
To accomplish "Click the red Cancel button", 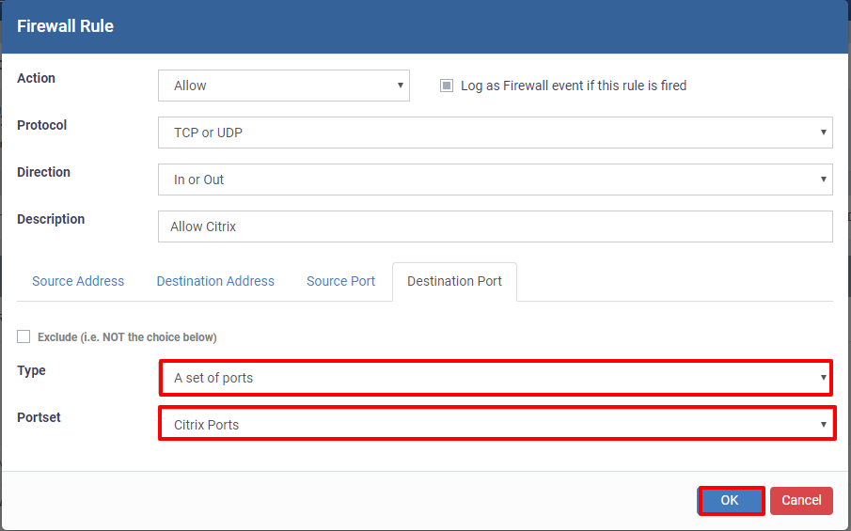I will (x=801, y=500).
